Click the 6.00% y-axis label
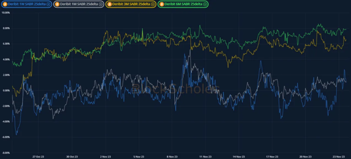 6,44
